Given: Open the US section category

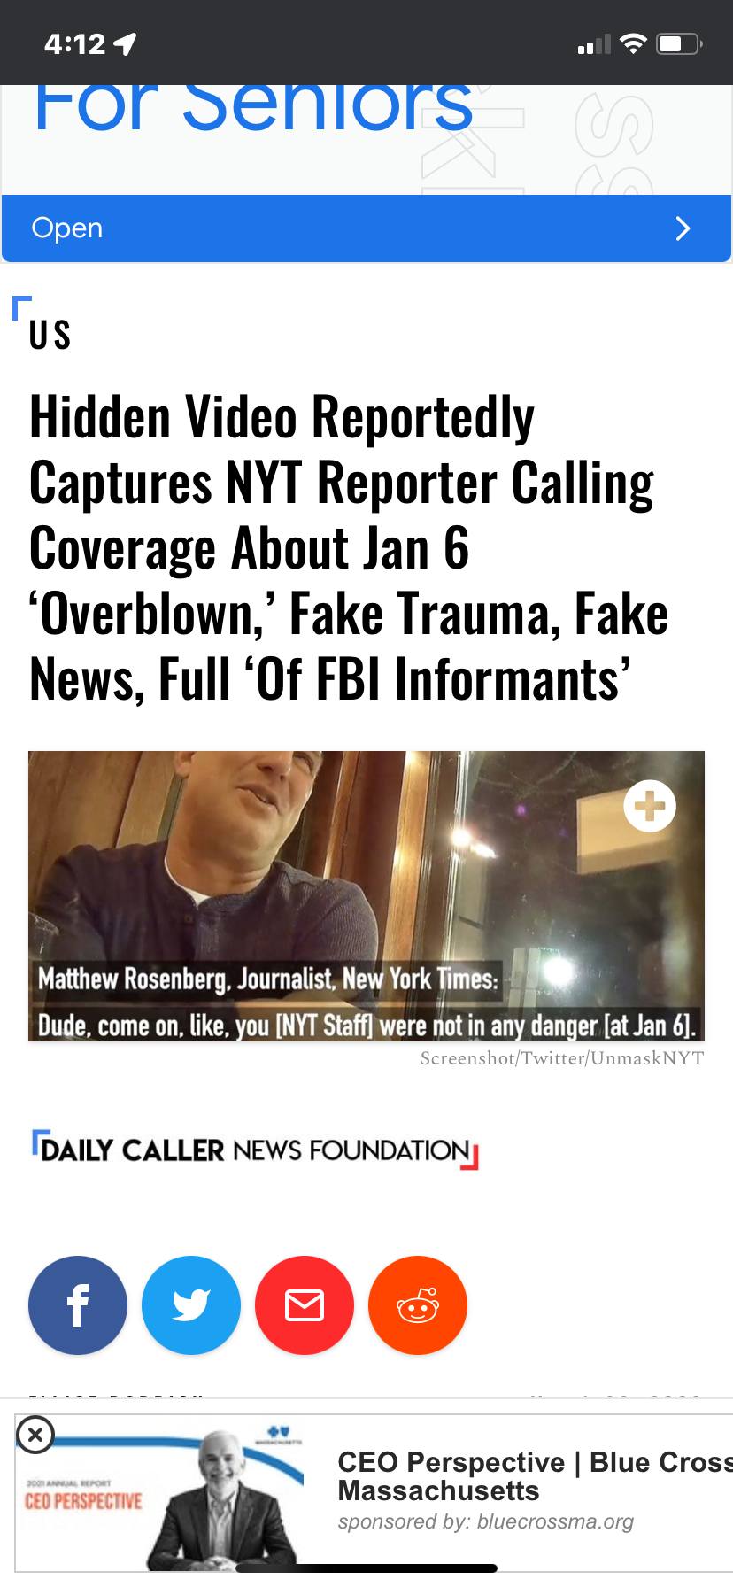Looking at the screenshot, I should (x=50, y=336).
